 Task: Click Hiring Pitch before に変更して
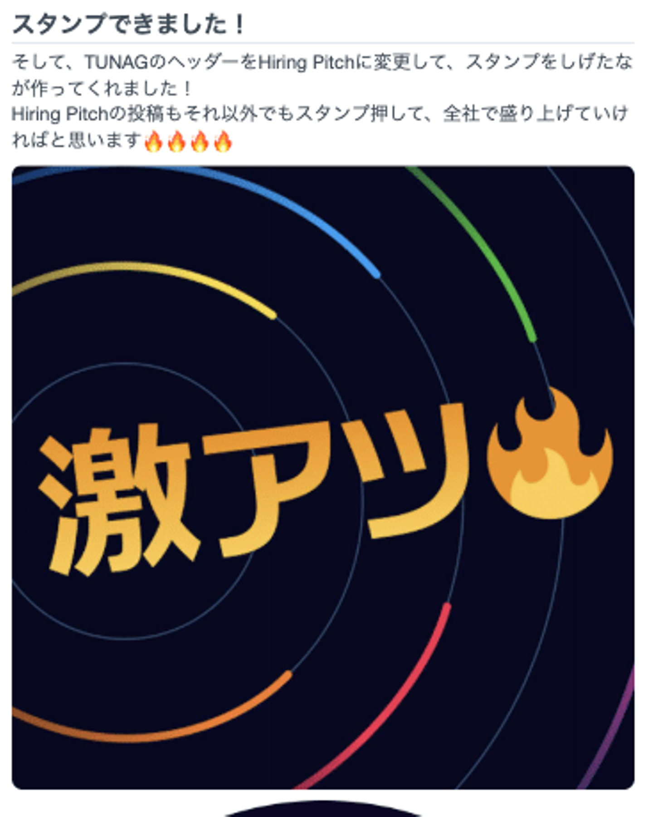(306, 63)
